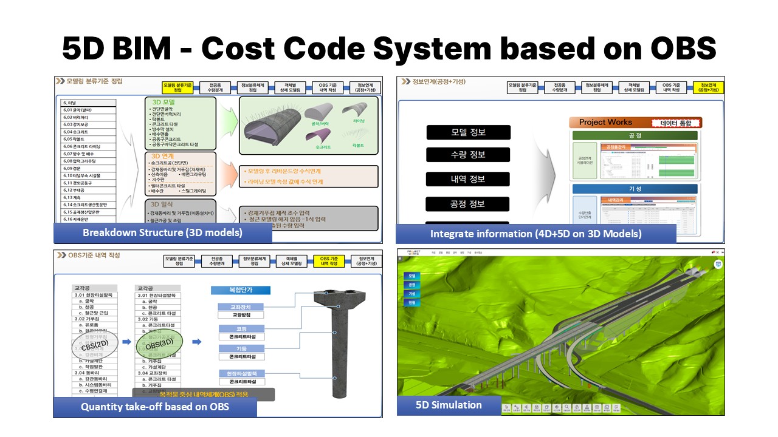Click the printer icon in simulation toolbar
Screen dimensions: 778x437
pos(537,407)
